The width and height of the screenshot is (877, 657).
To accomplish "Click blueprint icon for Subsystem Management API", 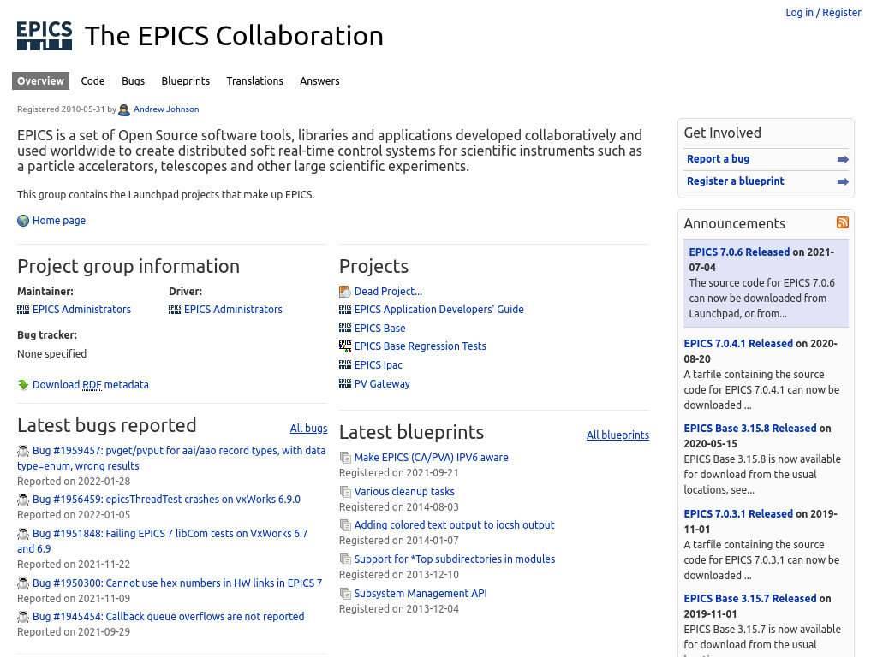I will [x=345, y=594].
